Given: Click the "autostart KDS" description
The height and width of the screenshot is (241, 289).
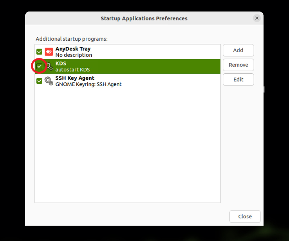Looking at the screenshot, I should [72, 70].
